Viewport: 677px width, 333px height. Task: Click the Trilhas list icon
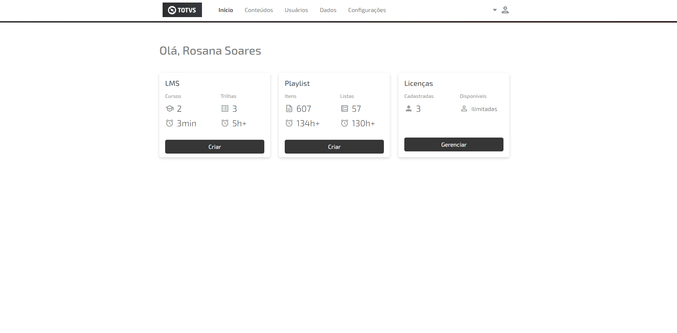225,108
